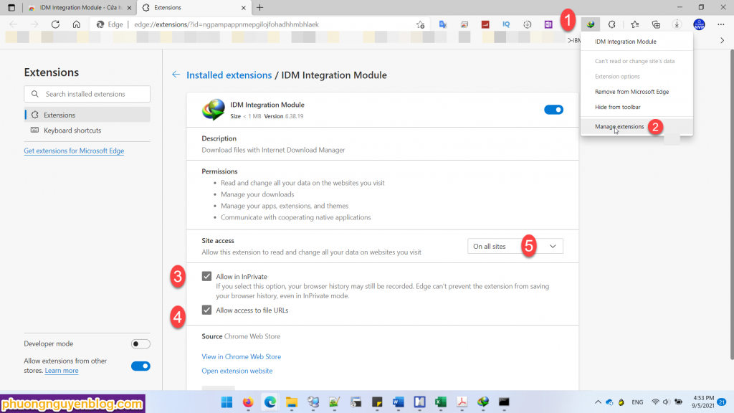Open the volume control in system tray

pyautogui.click(x=666, y=402)
